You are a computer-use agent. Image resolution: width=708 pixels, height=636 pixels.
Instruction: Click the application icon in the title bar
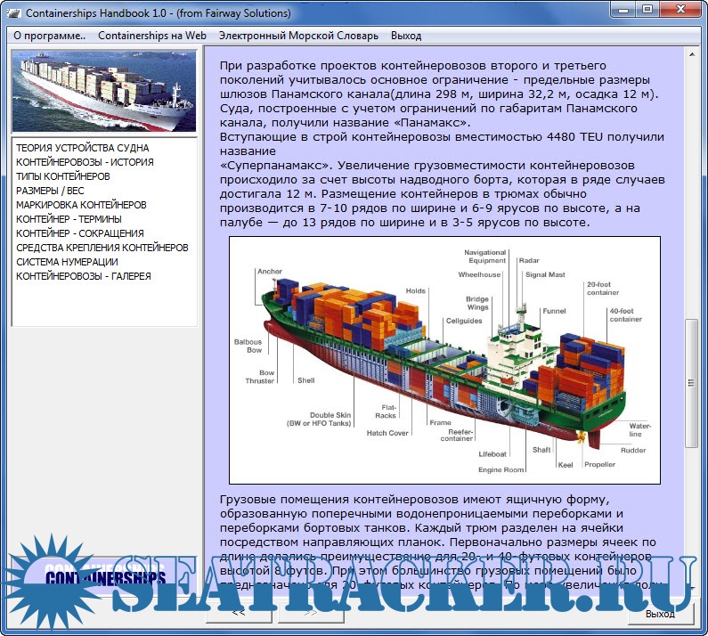pyautogui.click(x=12, y=12)
